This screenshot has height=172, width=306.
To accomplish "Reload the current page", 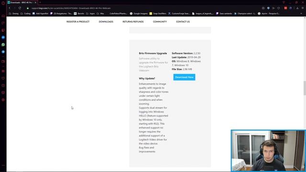I will coord(20,8).
